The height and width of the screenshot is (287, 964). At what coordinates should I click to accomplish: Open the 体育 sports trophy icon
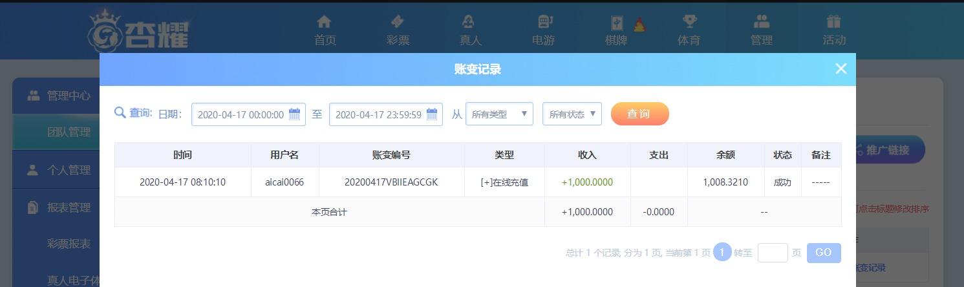point(689,23)
